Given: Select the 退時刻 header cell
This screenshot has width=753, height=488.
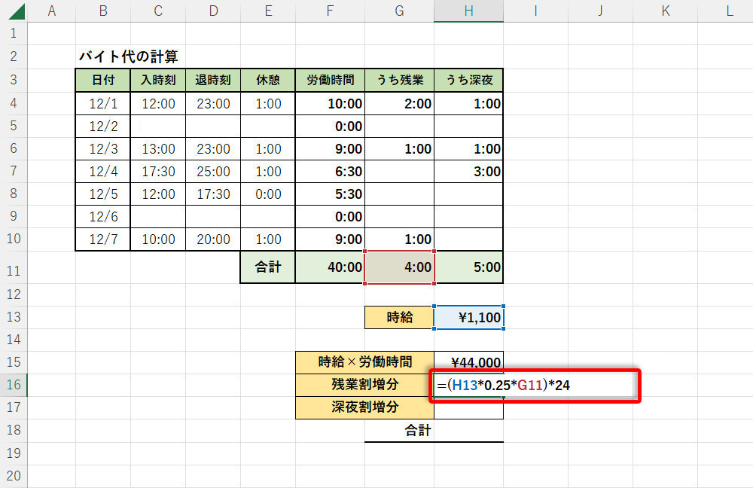Looking at the screenshot, I should (213, 80).
